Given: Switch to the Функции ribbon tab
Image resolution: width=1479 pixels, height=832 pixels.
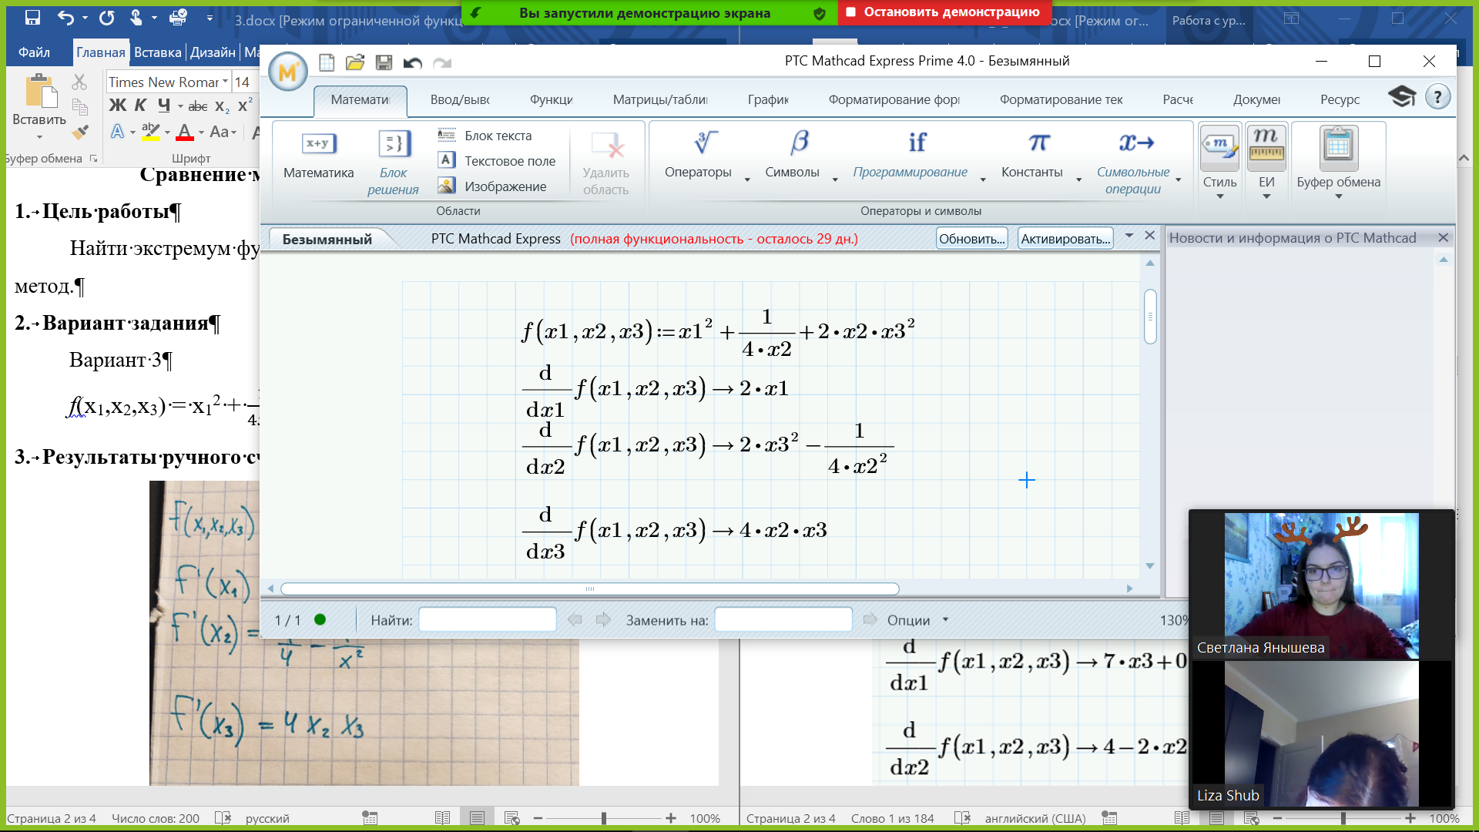Looking at the screenshot, I should [x=551, y=99].
